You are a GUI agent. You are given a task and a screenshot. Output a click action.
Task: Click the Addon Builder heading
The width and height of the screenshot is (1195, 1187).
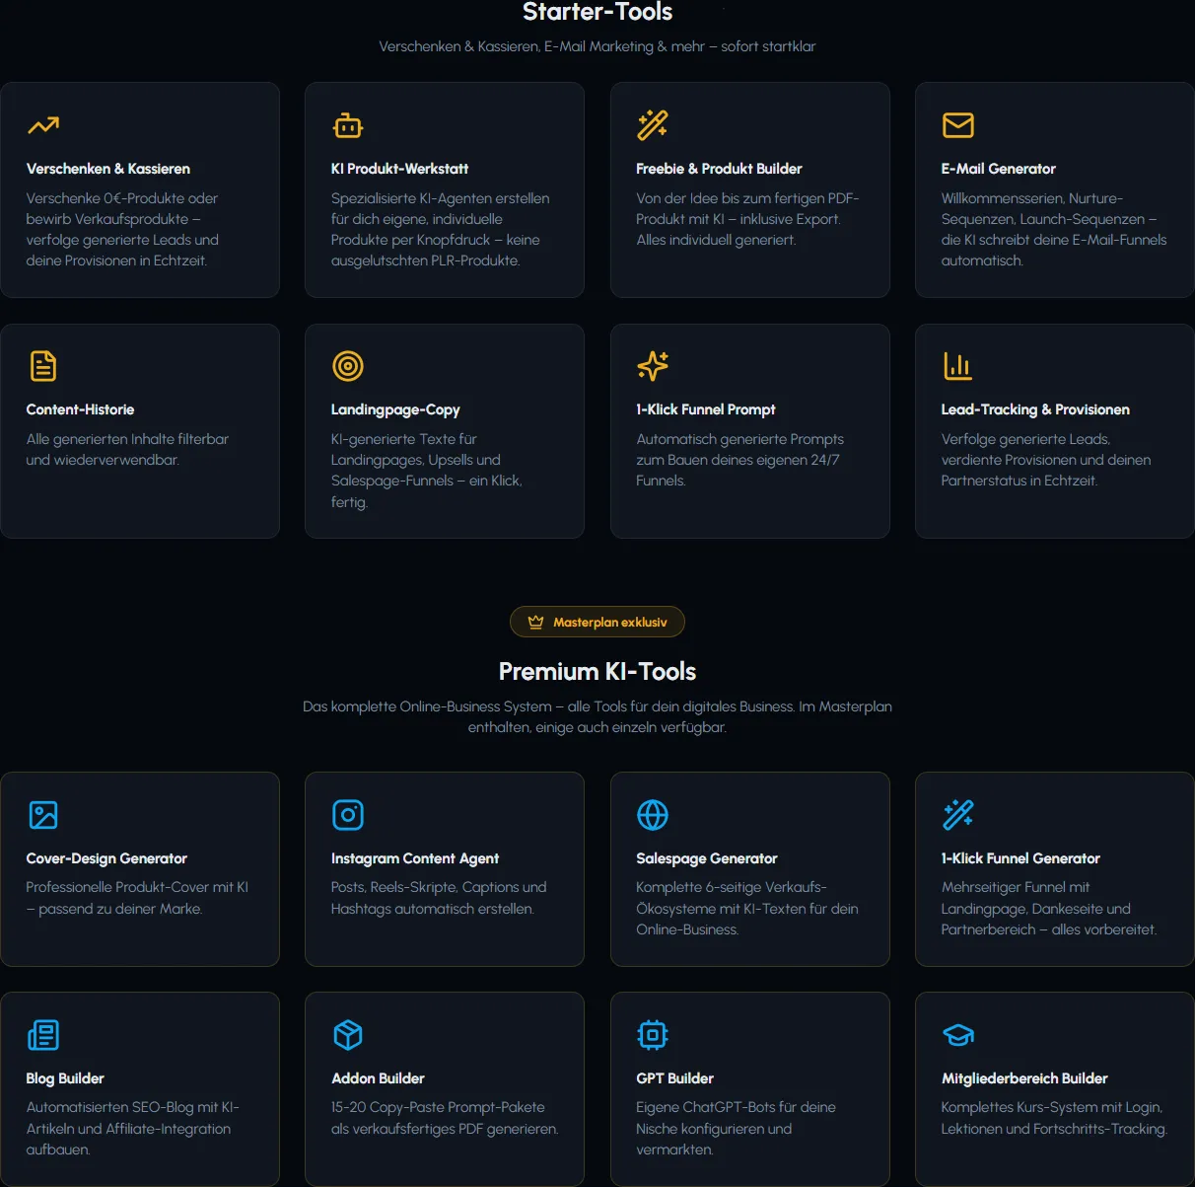(x=378, y=1078)
